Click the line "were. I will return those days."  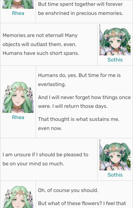pyautogui.click(x=73, y=106)
